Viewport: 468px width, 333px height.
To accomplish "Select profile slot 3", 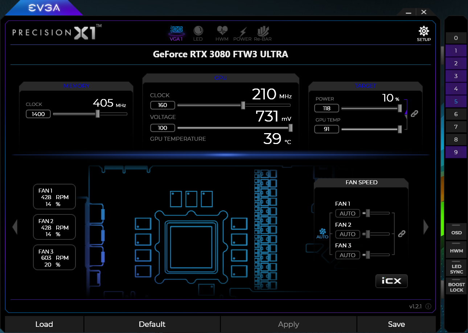I will click(456, 76).
